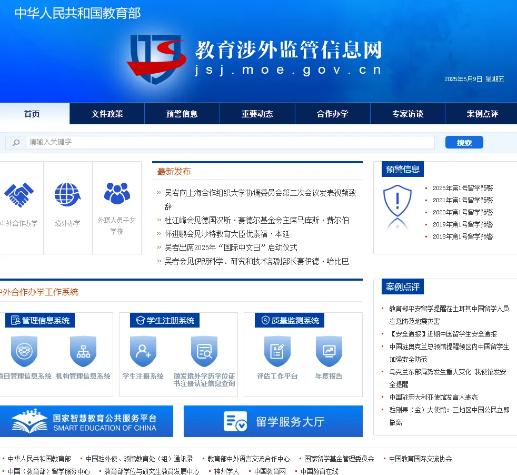Open the 中外合作办学 handshake icon
This screenshot has height=475, width=517.
[x=19, y=195]
